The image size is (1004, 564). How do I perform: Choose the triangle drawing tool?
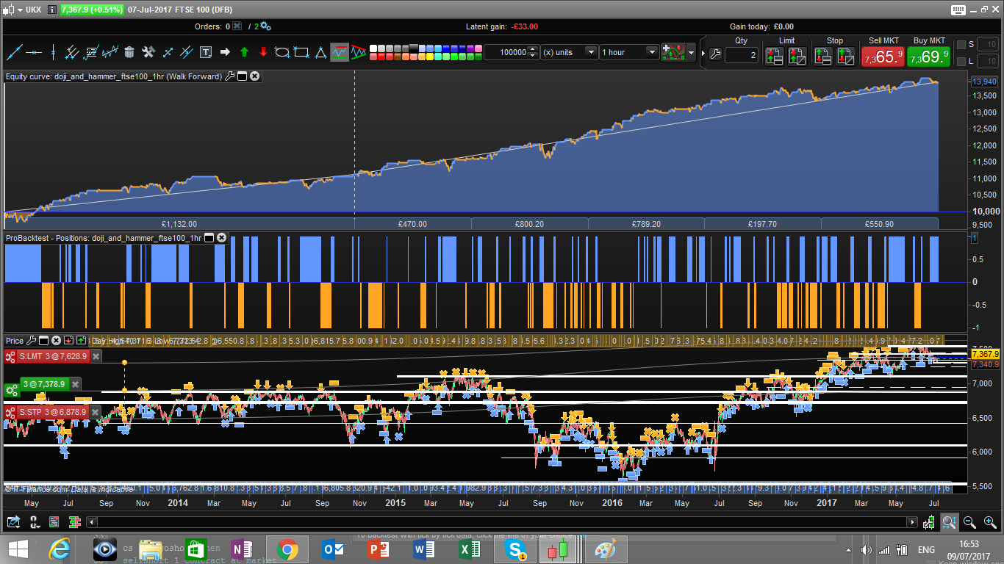tap(320, 52)
